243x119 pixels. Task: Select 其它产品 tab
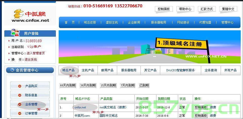[x=150, y=70]
